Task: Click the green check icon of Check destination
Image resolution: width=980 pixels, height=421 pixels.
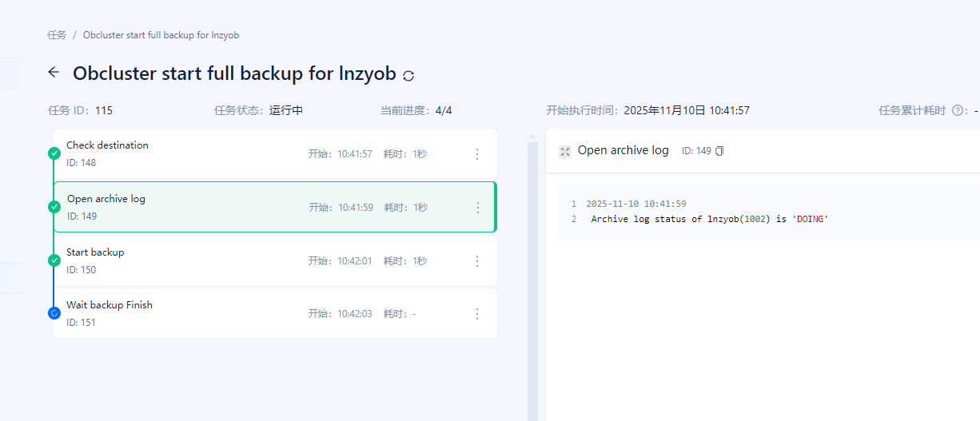Action: 54,153
